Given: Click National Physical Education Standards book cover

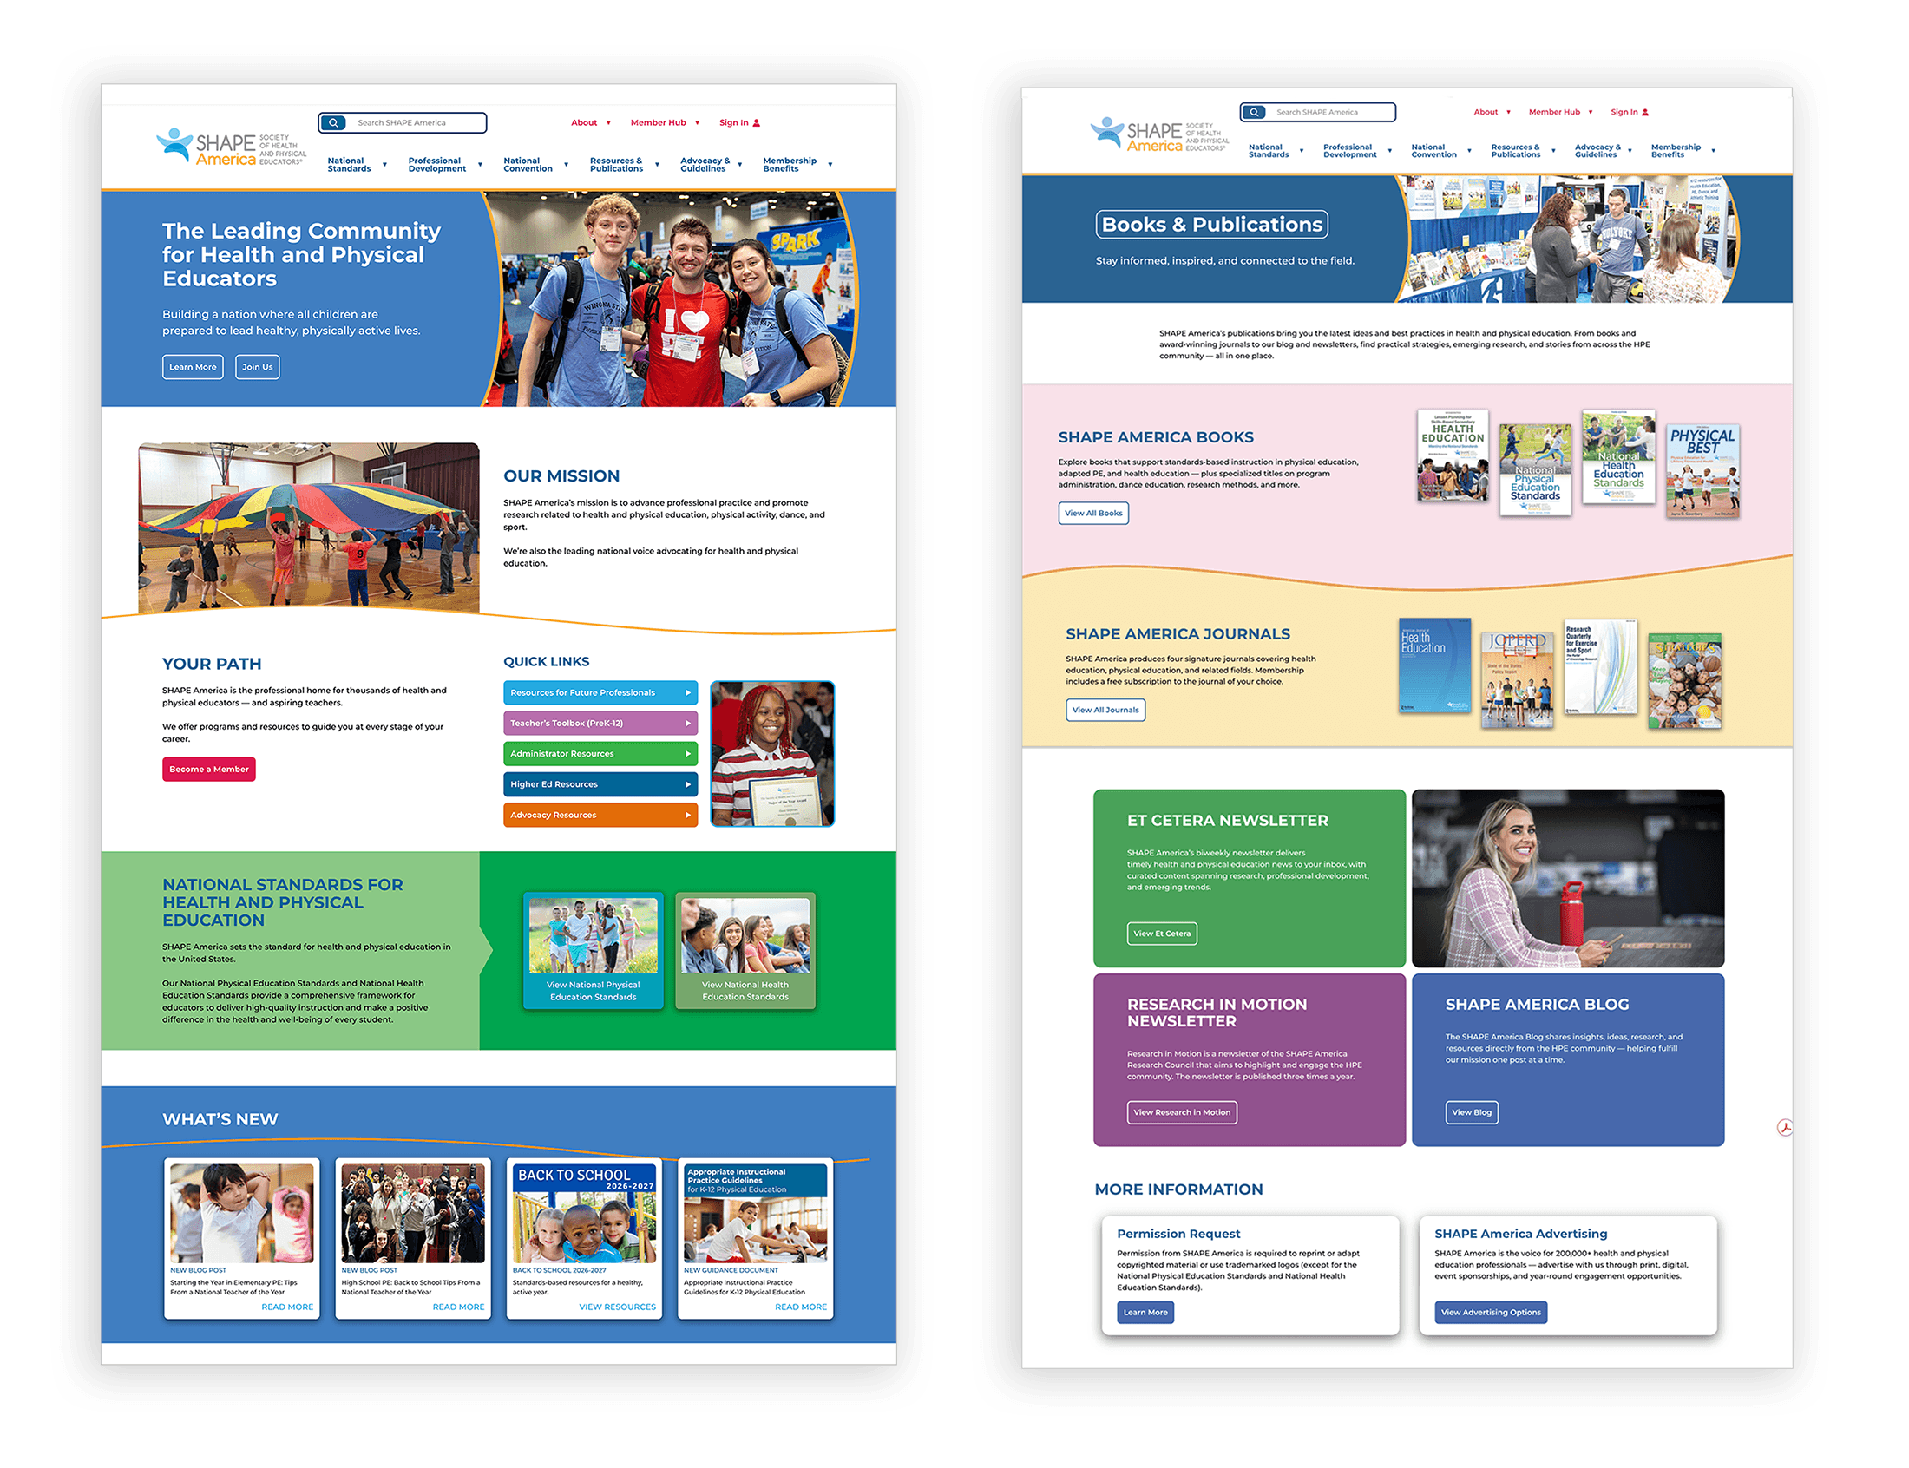Looking at the screenshot, I should (1534, 469).
